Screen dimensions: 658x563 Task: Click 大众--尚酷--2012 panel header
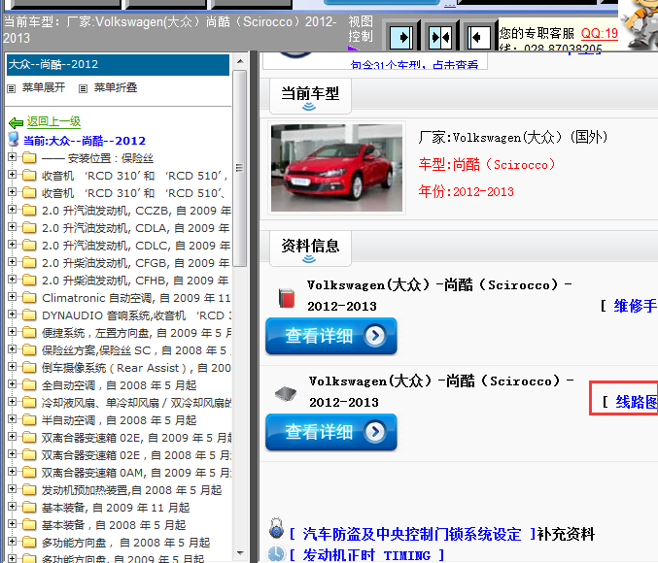pyautogui.click(x=118, y=65)
